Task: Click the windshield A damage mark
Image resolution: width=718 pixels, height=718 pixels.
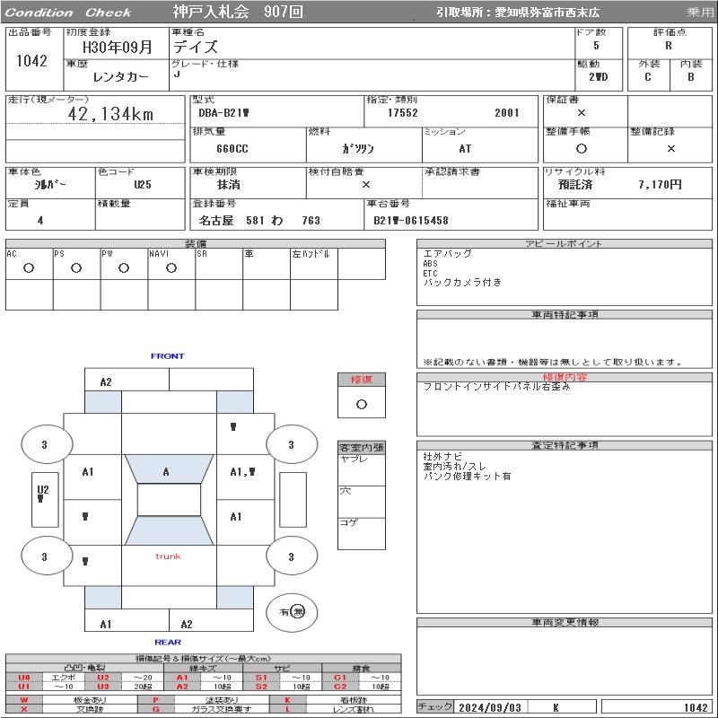Action: 166,471
